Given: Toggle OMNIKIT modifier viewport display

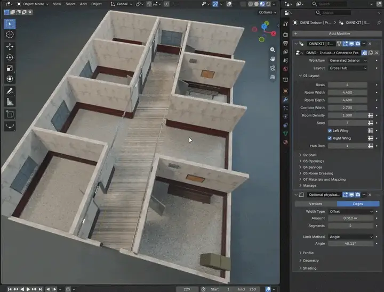Looking at the screenshot, I should [351, 44].
